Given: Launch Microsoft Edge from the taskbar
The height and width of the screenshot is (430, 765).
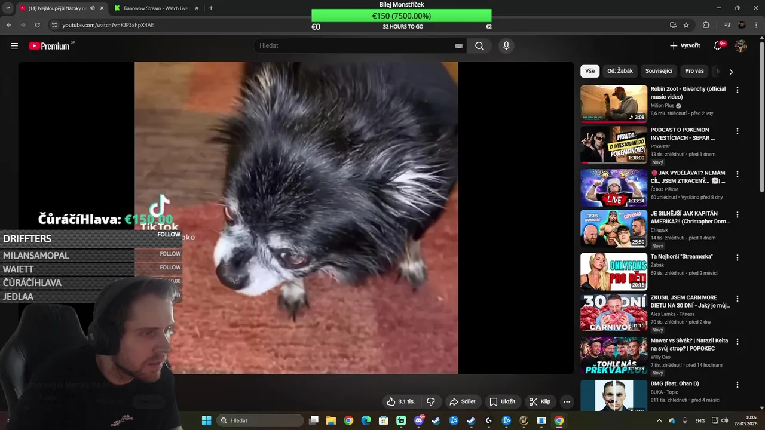Looking at the screenshot, I should (366, 420).
